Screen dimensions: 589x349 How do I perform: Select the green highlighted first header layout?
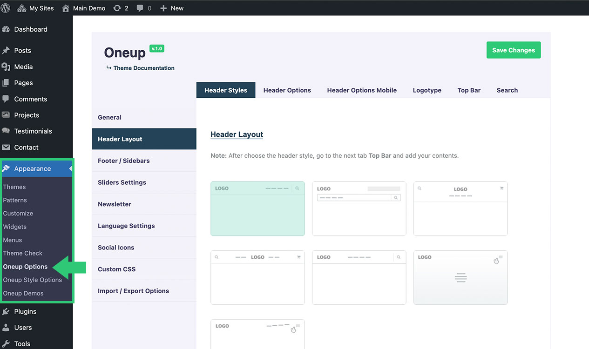click(x=257, y=208)
